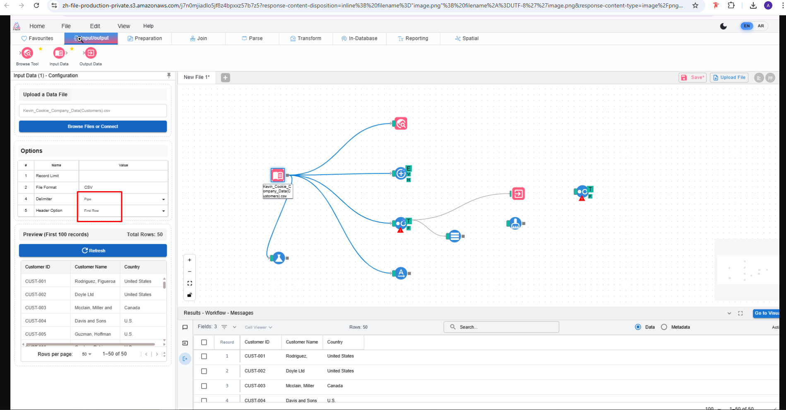Click the add new file tab button
This screenshot has width=786, height=410.
[x=225, y=78]
